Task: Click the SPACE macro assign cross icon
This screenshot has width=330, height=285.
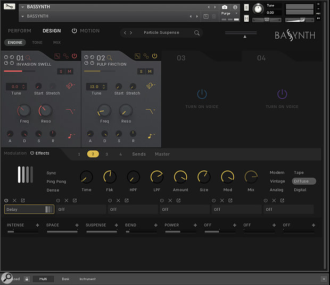Action: (77, 225)
